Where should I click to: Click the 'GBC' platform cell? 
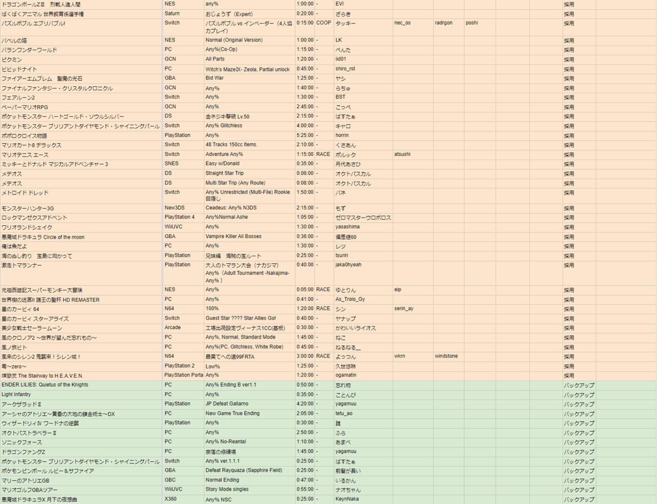pyautogui.click(x=183, y=480)
